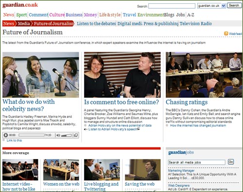The image size is (243, 192).
Task: Adjust the audio player volume slider
Action: (x=66, y=135)
